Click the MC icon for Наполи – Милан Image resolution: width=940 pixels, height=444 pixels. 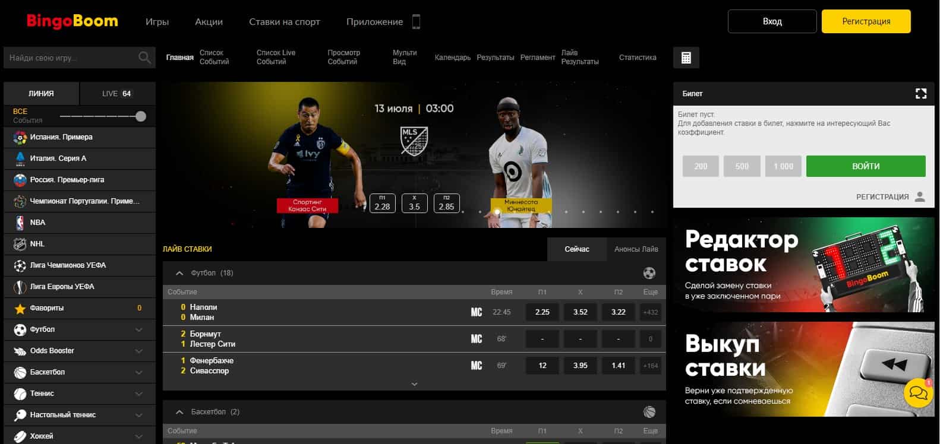[477, 312]
